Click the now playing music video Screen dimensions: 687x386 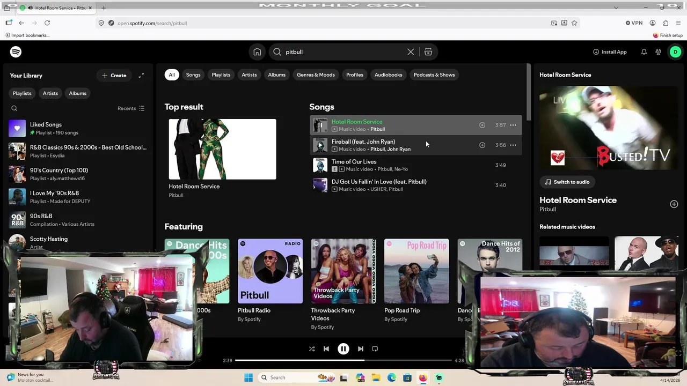[609, 128]
